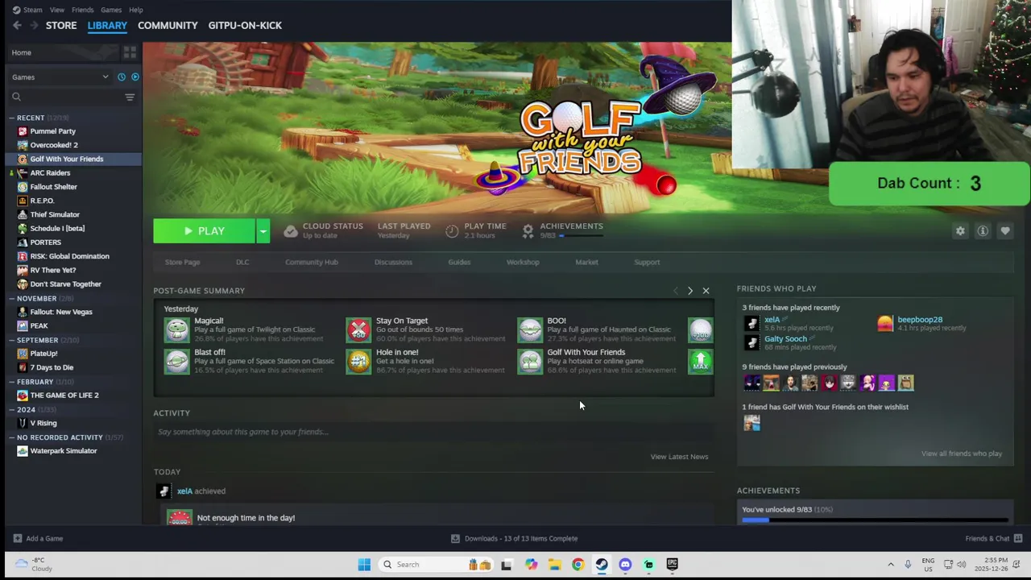Image resolution: width=1031 pixels, height=580 pixels.
Task: Open friend beepboop28's profile
Action: point(920,320)
